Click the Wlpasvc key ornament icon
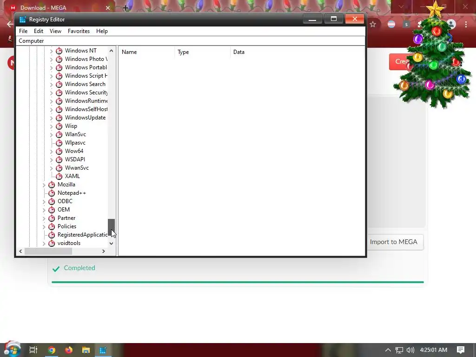 [59, 143]
